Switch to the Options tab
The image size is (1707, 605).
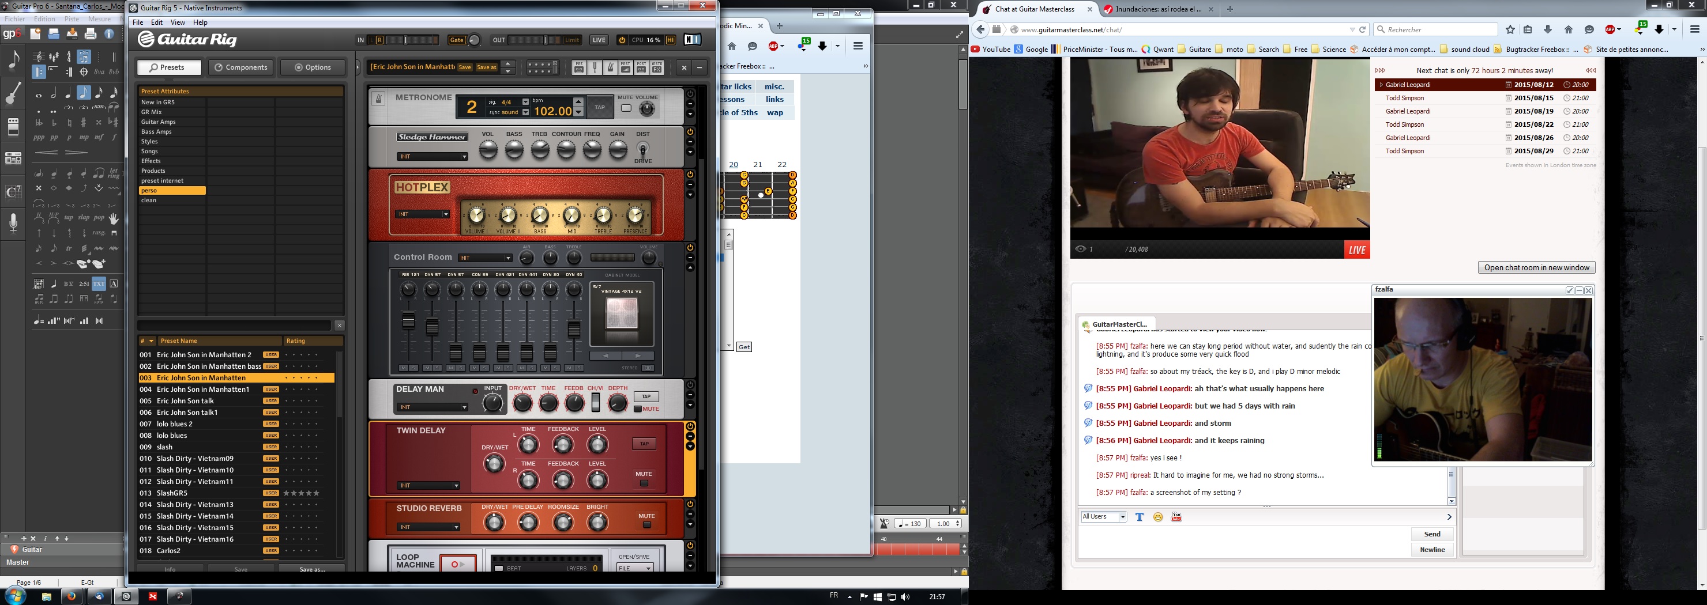tap(312, 67)
